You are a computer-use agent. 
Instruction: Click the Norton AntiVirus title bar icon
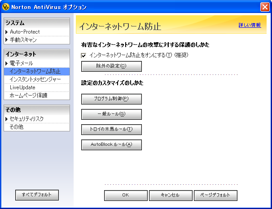(x=6, y=7)
